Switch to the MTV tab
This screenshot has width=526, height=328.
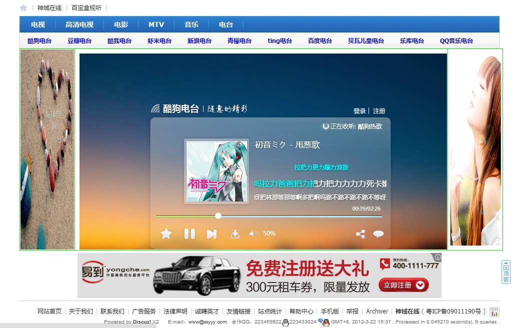[156, 24]
